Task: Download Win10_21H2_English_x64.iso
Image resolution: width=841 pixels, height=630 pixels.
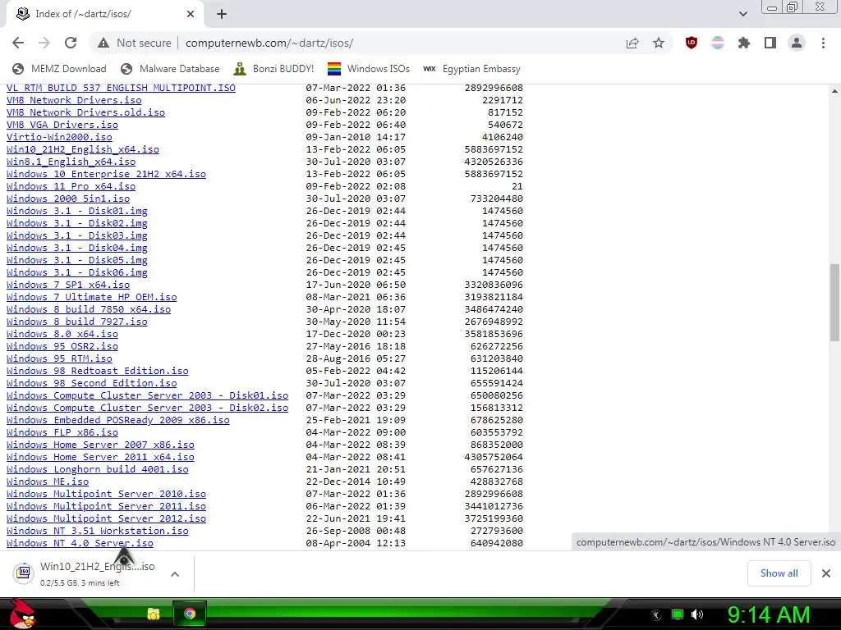Action: pos(83,149)
